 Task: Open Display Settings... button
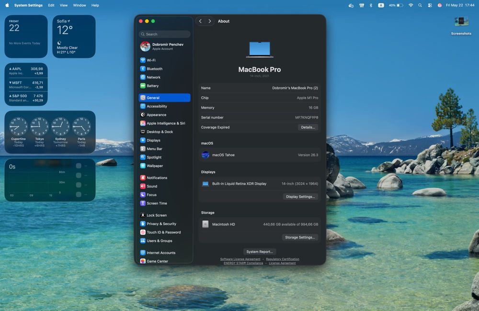click(300, 197)
